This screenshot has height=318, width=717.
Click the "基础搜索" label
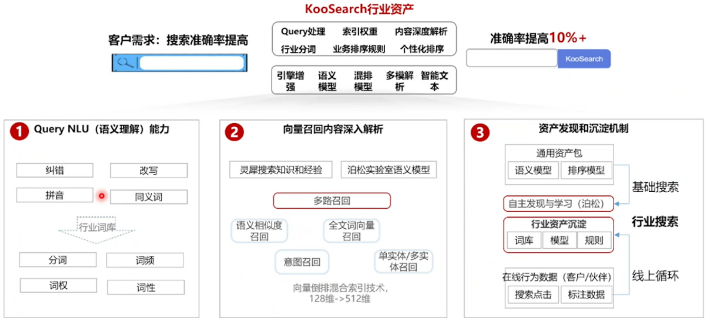pos(655,187)
